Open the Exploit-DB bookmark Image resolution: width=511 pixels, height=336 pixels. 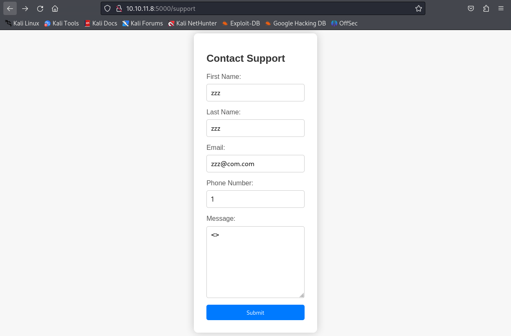pos(241,23)
